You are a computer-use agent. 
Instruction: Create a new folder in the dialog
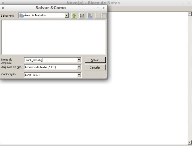tap(90, 15)
